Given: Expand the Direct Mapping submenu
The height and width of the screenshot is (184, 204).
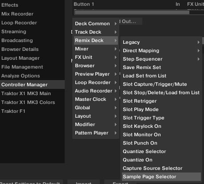Looking at the screenshot, I should (161, 50).
